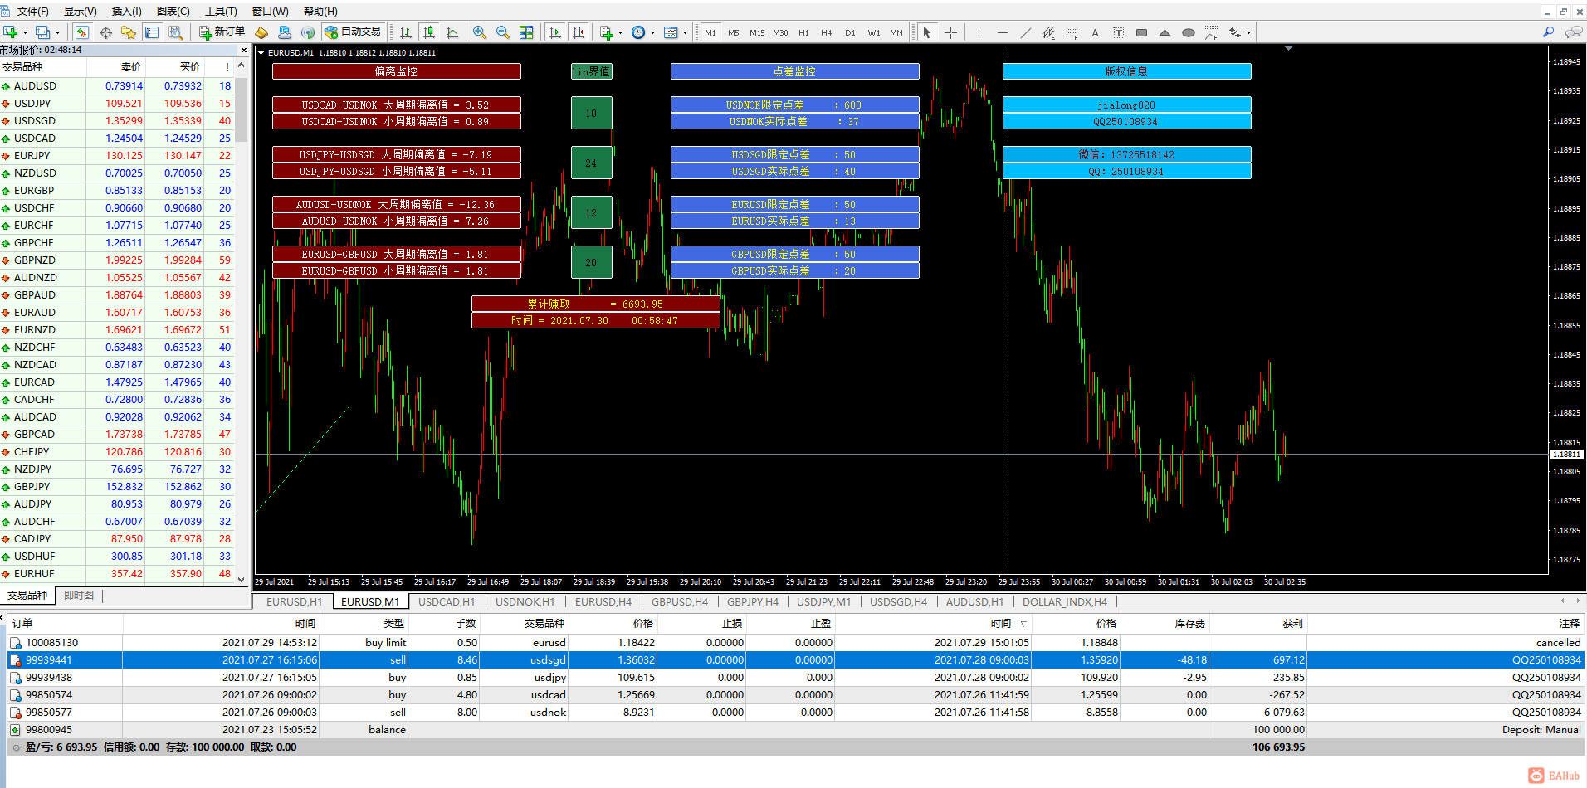Screen dimensions: 1587x788
Task: Open the signals radio-wave icon
Action: (308, 32)
